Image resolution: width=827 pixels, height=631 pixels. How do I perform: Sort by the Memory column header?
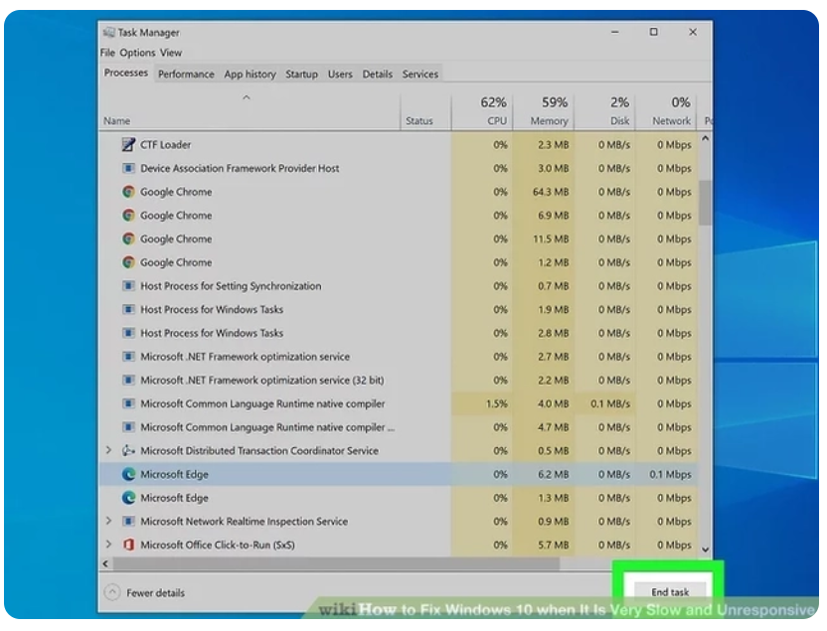544,111
